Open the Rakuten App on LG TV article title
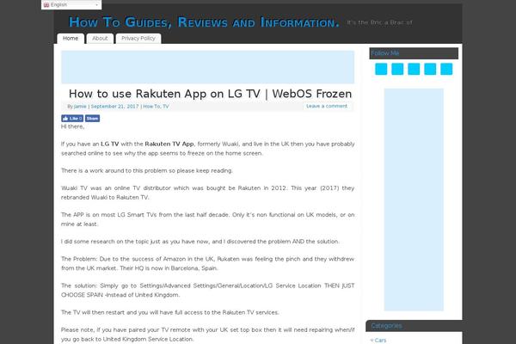516x344 pixels. point(210,94)
